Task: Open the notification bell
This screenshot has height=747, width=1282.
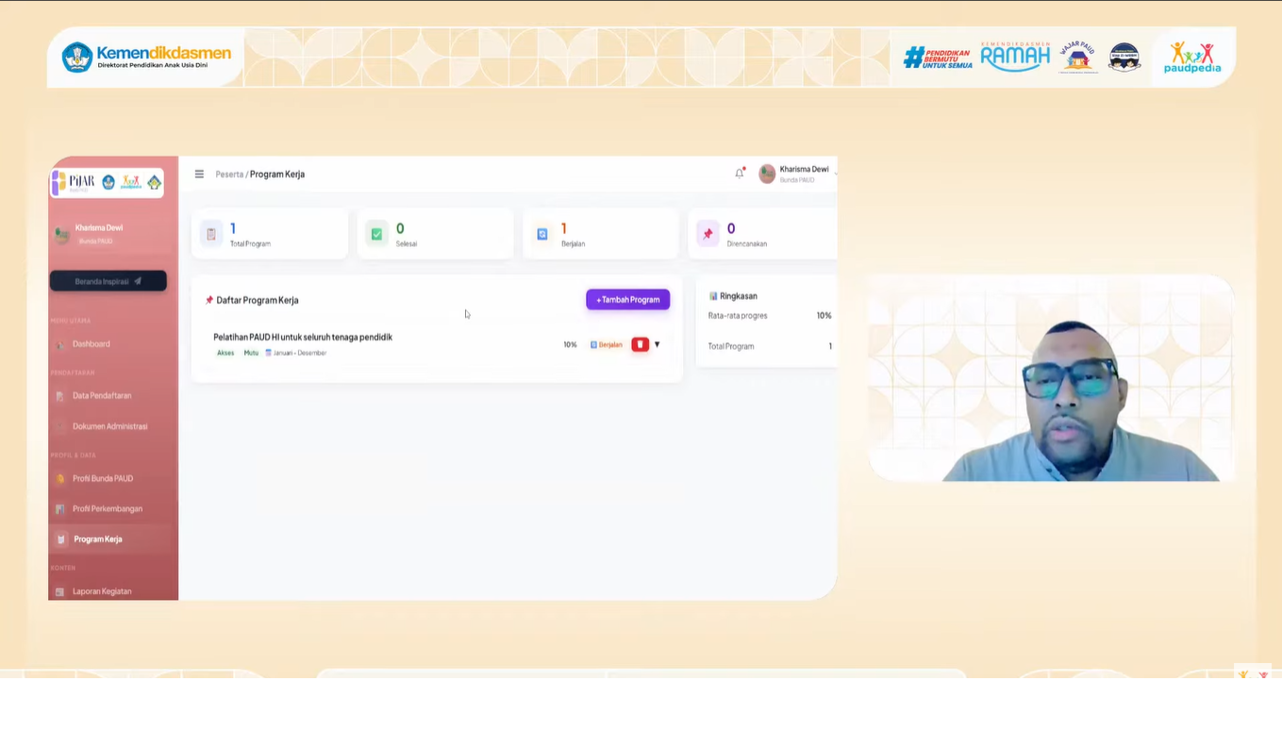Action: pos(740,173)
